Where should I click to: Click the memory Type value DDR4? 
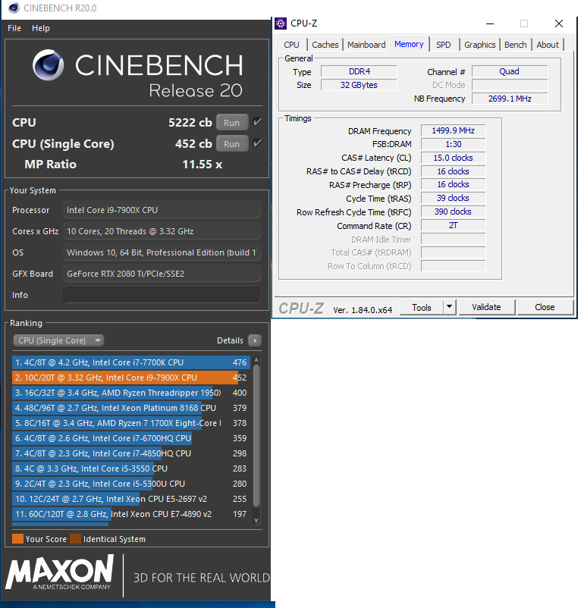(359, 71)
